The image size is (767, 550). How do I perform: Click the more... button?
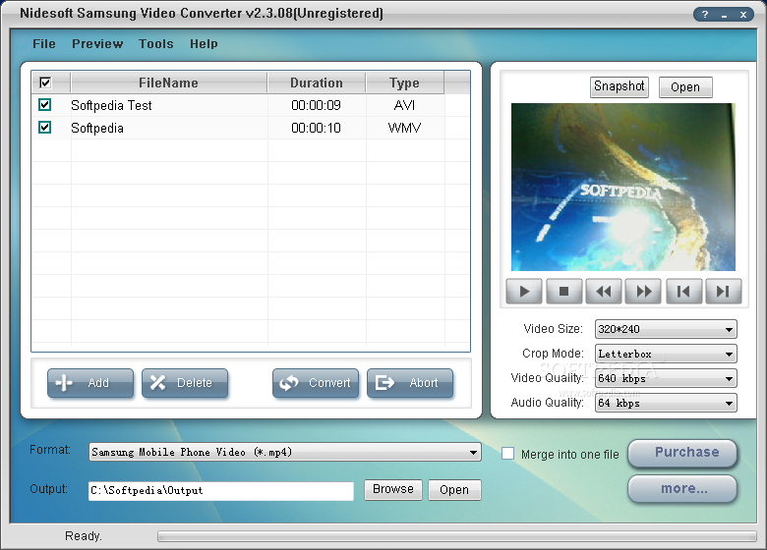click(x=682, y=488)
